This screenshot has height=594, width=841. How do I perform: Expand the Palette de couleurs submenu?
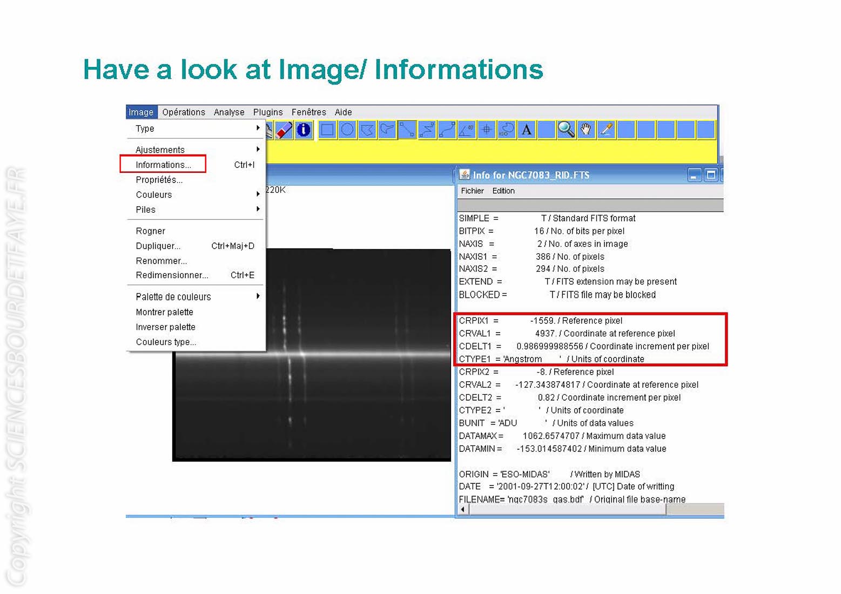(x=195, y=296)
